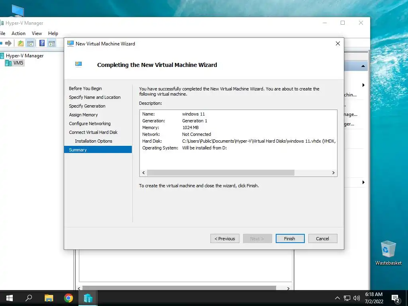Image resolution: width=408 pixels, height=306 pixels.
Task: Click 'Will be installed from D:' text
Action: [204, 148]
